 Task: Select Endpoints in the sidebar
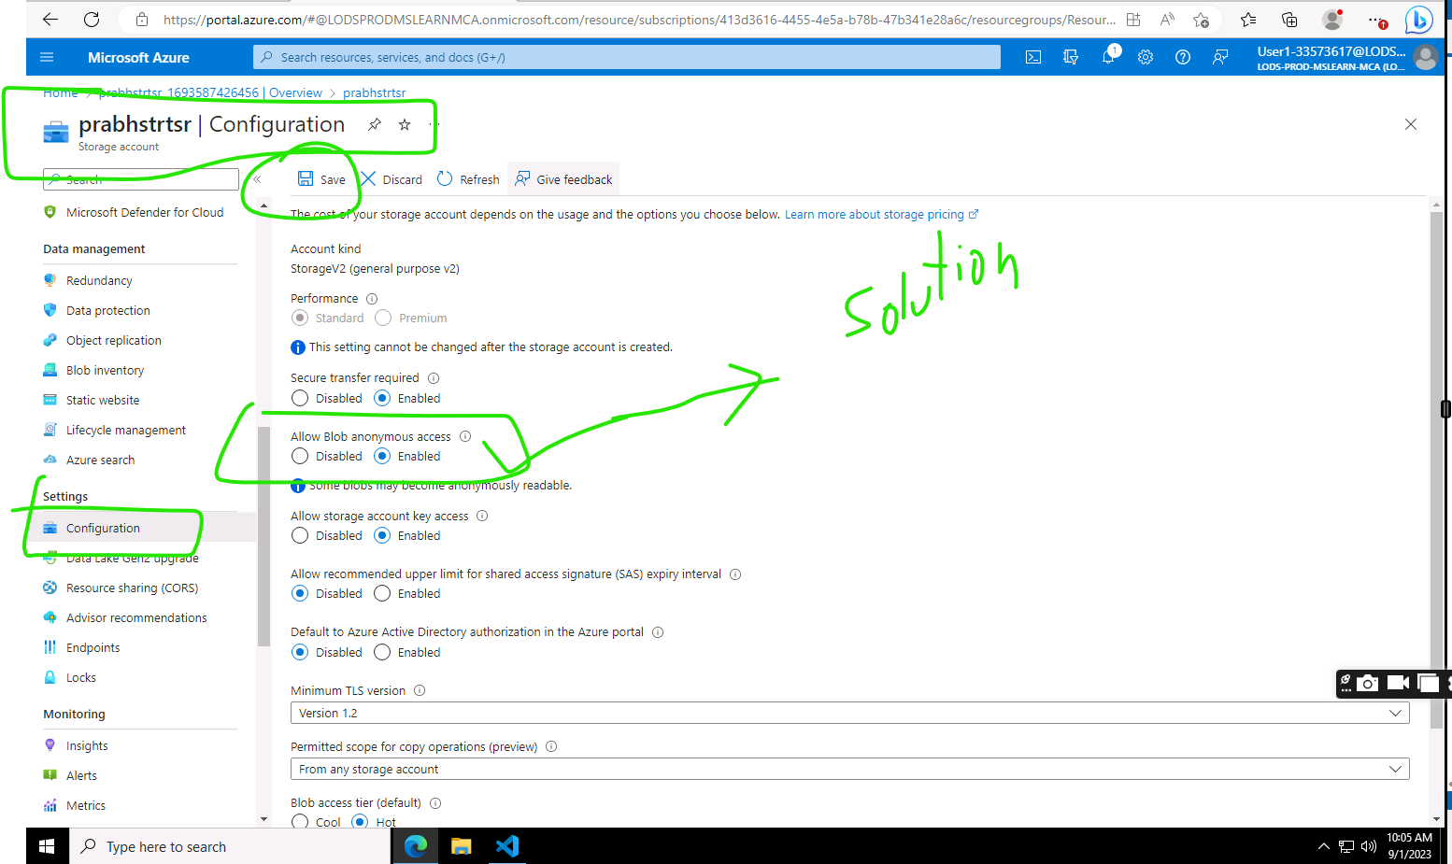[x=93, y=646]
